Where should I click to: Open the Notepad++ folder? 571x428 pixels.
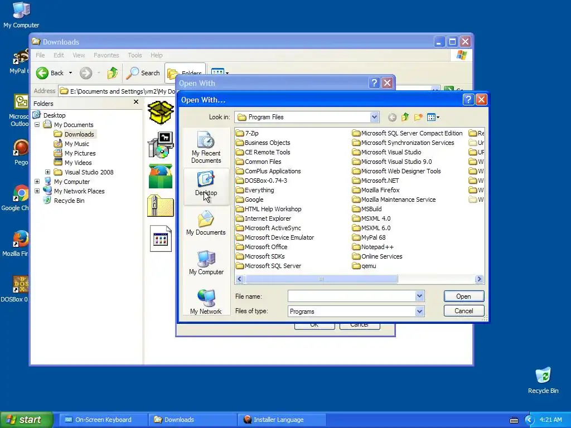[x=373, y=247]
